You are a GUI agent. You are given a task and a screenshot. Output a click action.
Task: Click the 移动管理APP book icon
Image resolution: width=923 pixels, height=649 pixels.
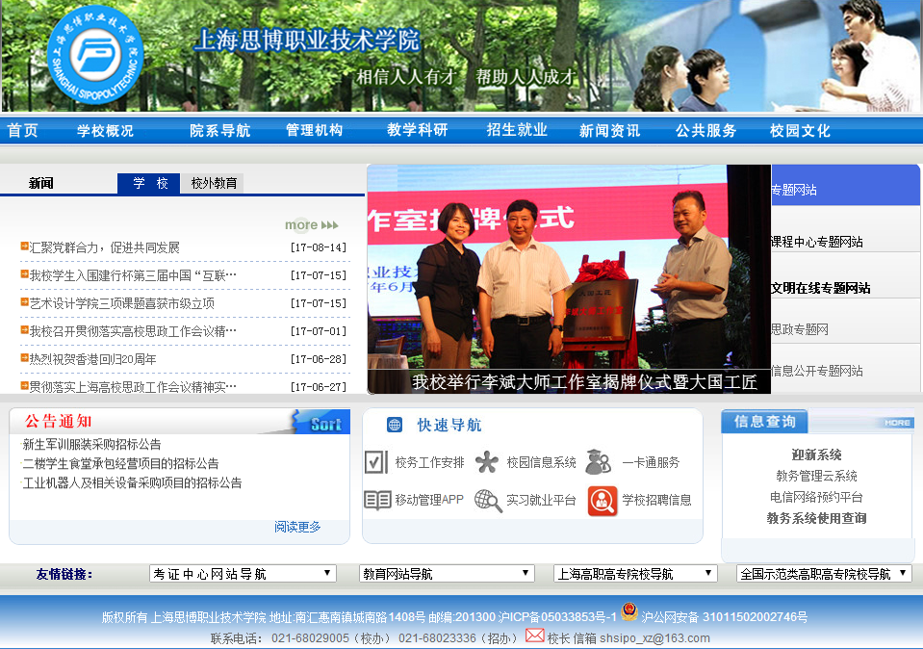tap(376, 500)
